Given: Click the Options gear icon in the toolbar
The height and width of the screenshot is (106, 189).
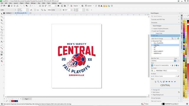Looking at the screenshot, I should 82,6.
